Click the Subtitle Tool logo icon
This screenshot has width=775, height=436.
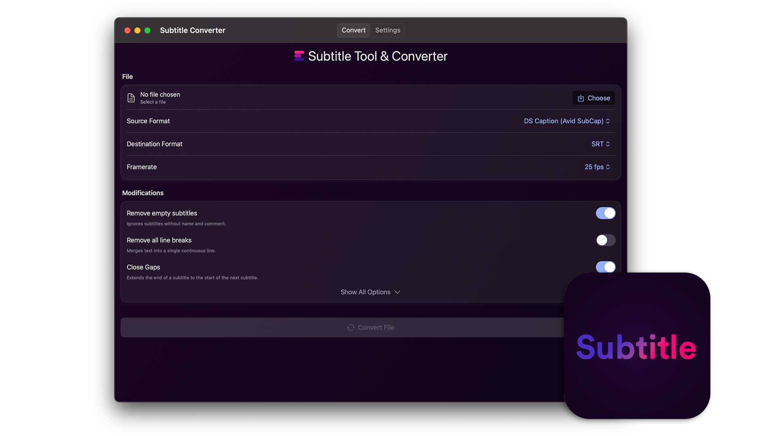pyautogui.click(x=299, y=56)
